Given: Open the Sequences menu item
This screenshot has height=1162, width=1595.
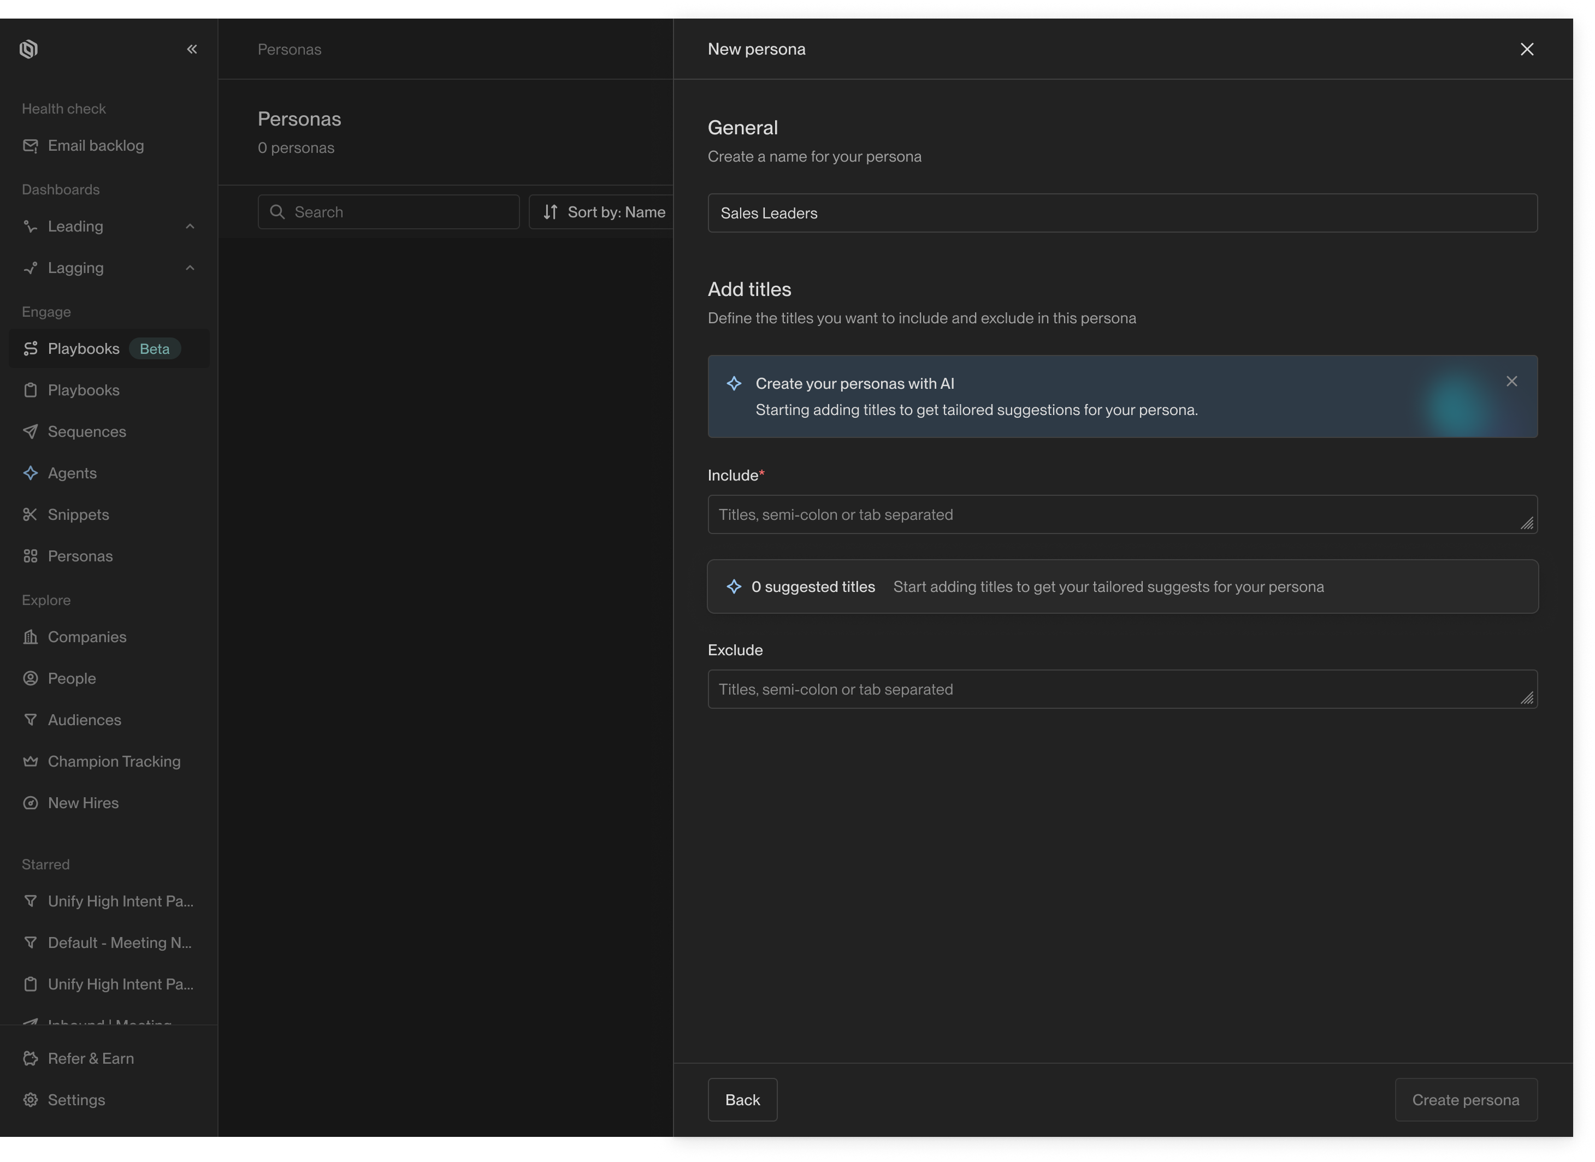Looking at the screenshot, I should pyautogui.click(x=86, y=432).
